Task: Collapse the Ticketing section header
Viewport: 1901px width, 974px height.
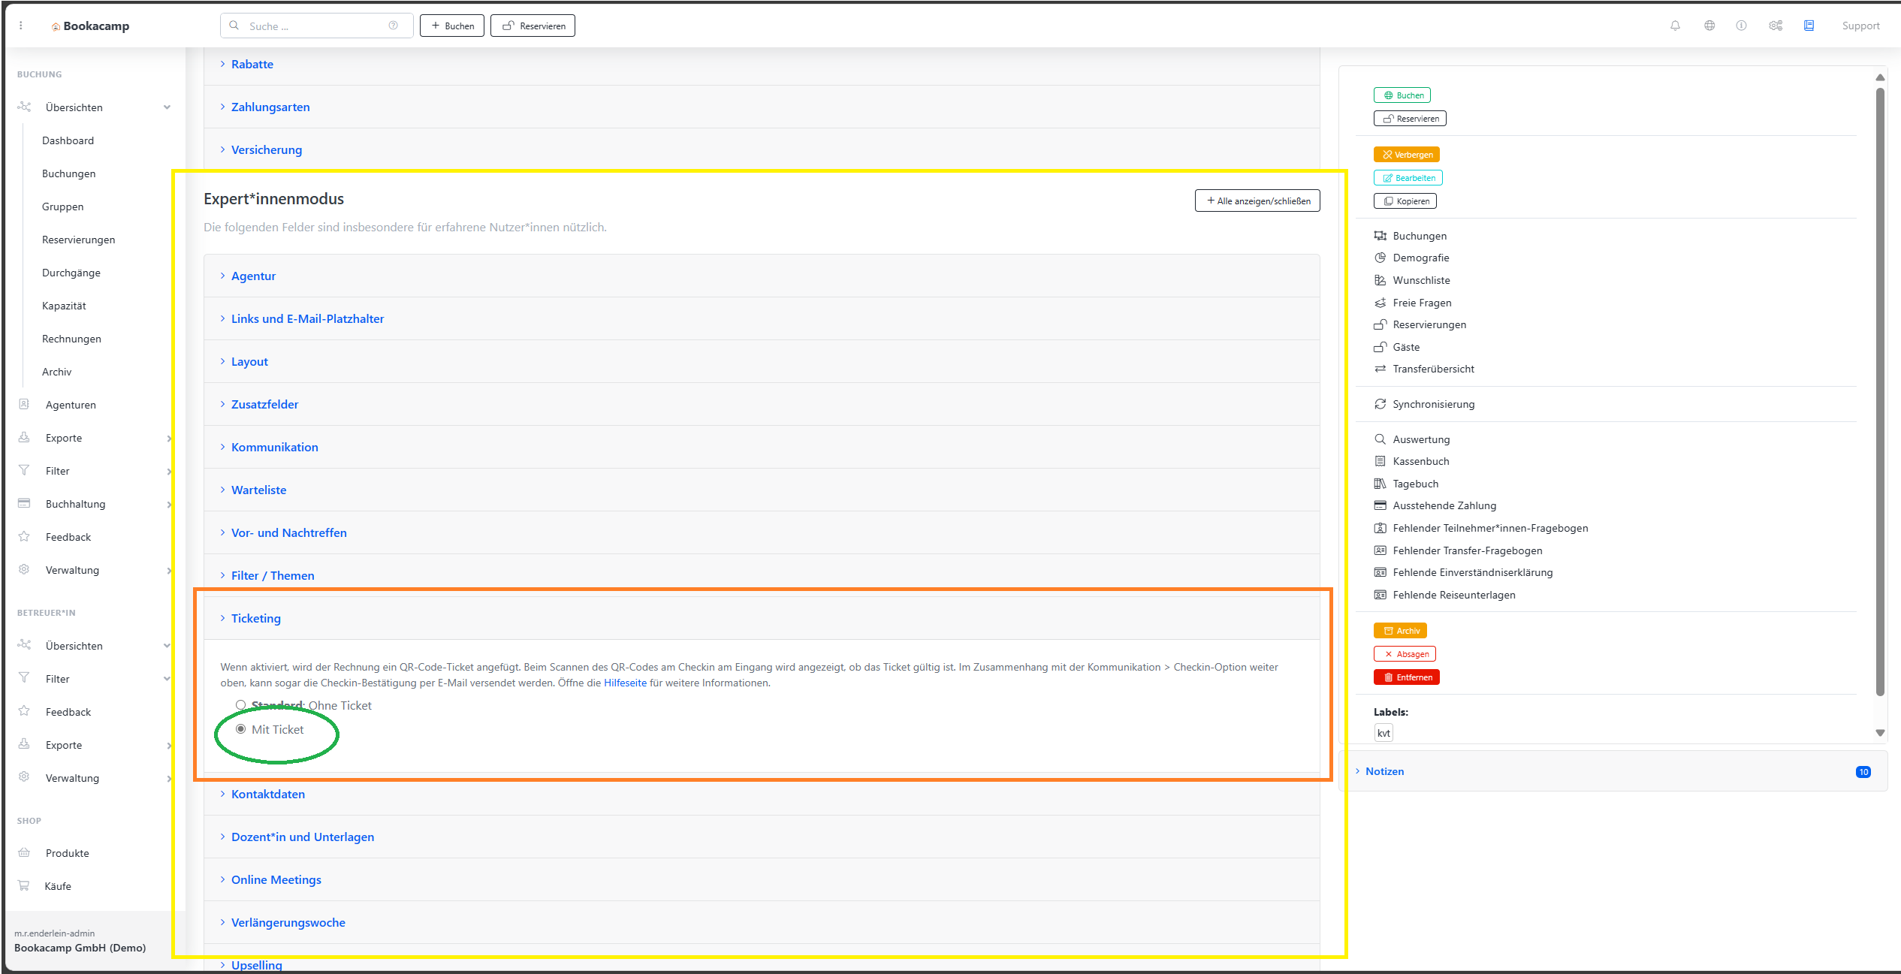Action: 255,618
